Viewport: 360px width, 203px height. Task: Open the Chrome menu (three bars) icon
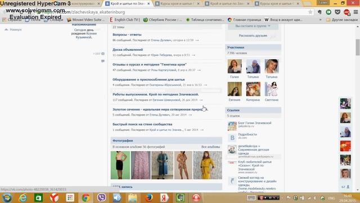355,12
